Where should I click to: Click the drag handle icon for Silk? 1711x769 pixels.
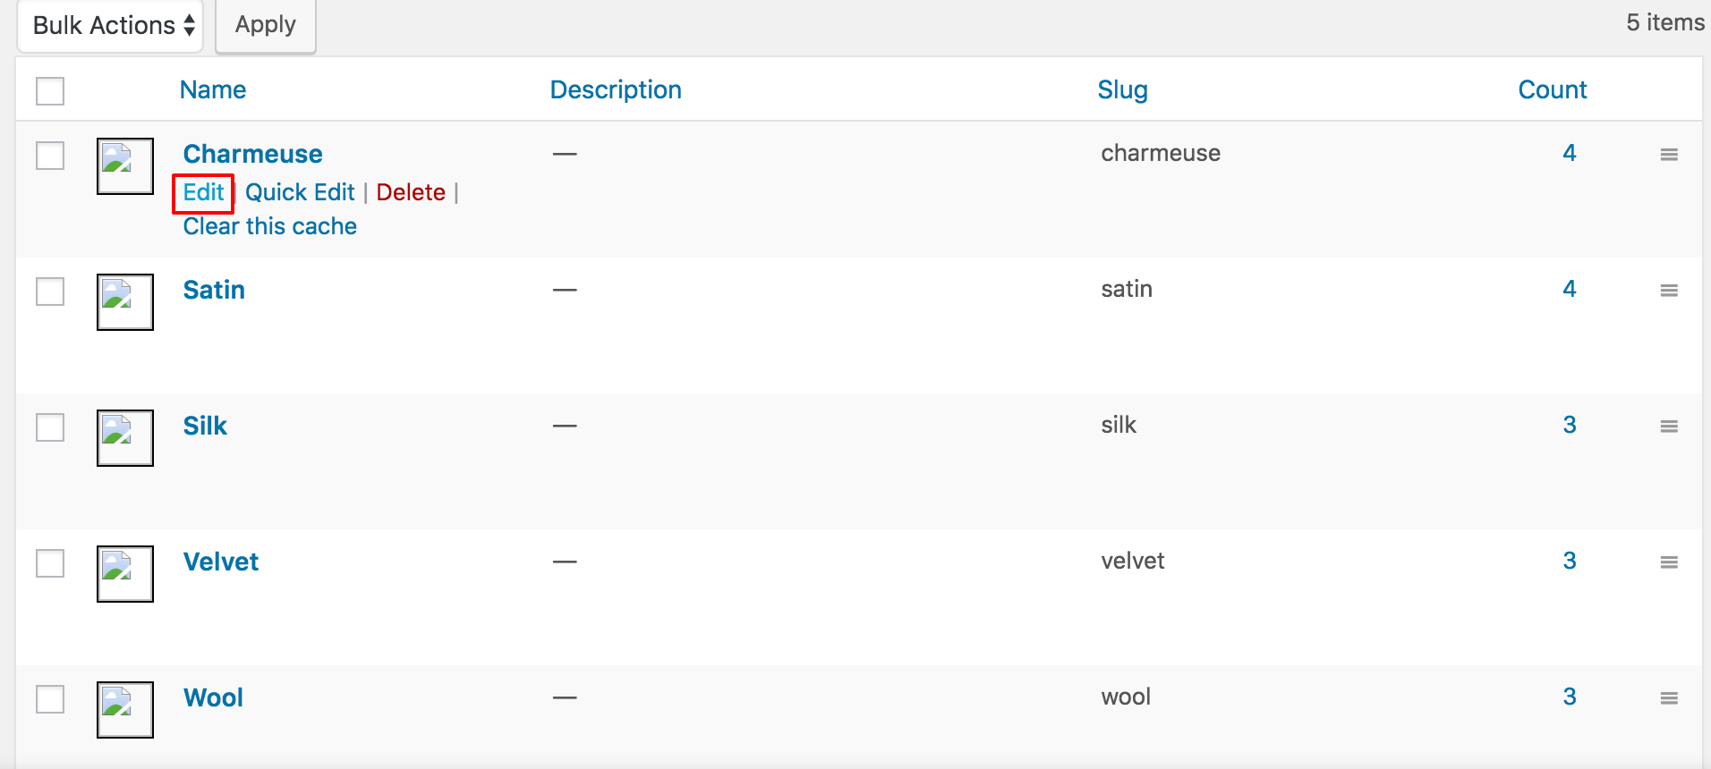tap(1668, 427)
